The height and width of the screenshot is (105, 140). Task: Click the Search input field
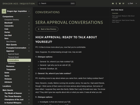click(57, 3)
